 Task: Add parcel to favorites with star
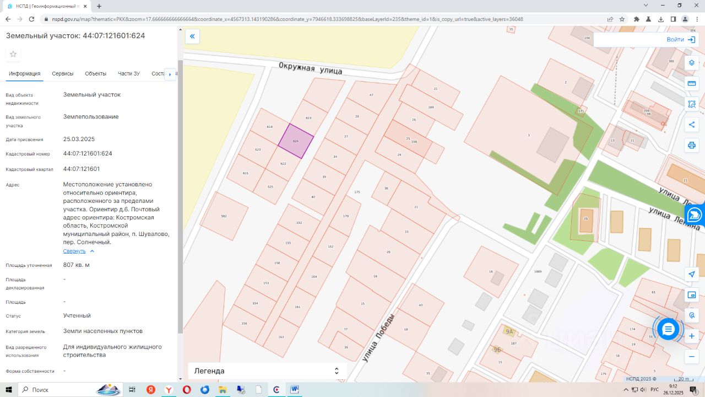[13, 54]
